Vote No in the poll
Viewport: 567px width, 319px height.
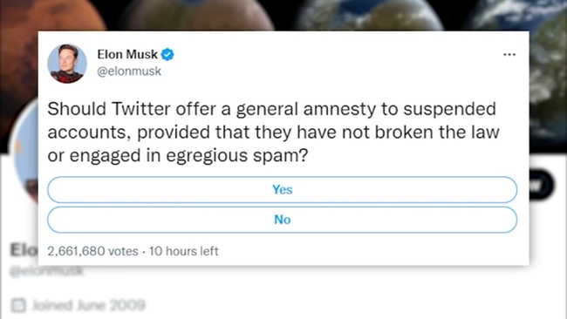(x=282, y=220)
